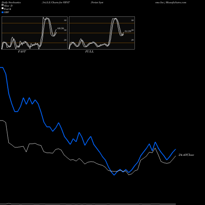Click the 'FULL' chart caption
Screen dimensions: 205x205
89,52
